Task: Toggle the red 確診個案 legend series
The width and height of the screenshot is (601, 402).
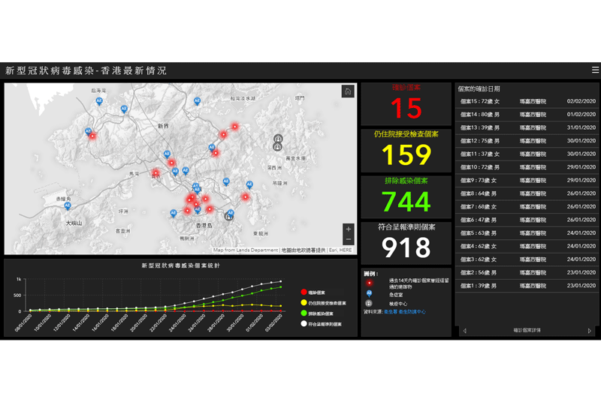Action: 313,292
